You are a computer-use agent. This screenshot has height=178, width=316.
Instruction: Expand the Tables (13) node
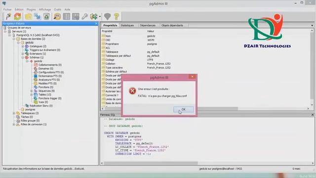tap(32, 94)
